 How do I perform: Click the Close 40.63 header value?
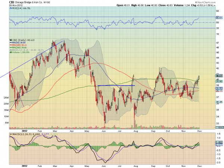pos(165,5)
